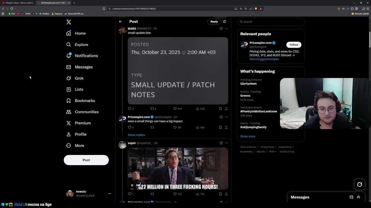
Task: Follow Pricempire.com in Relevant people
Action: coord(294,45)
